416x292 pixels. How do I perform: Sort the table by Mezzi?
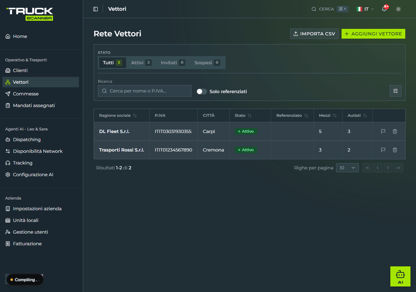328,116
